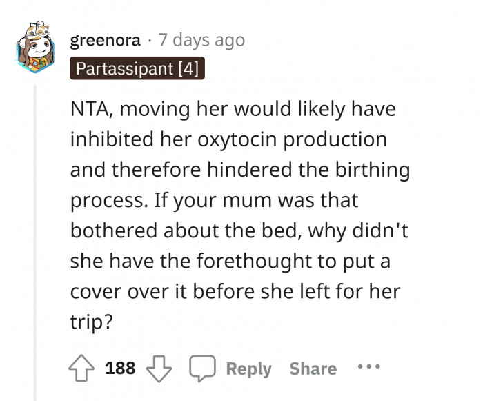Upvote greenora's comment
The image size is (483, 401).
(x=83, y=368)
